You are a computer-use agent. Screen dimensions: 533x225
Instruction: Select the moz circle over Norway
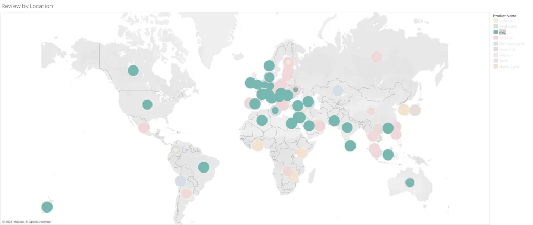pyautogui.click(x=269, y=66)
